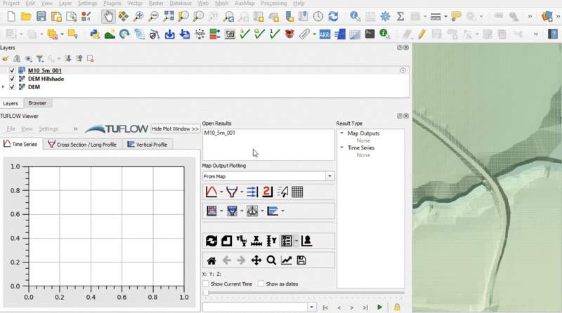The width and height of the screenshot is (562, 313).
Task: Tick the Show as dates checkbox
Action: point(261,284)
